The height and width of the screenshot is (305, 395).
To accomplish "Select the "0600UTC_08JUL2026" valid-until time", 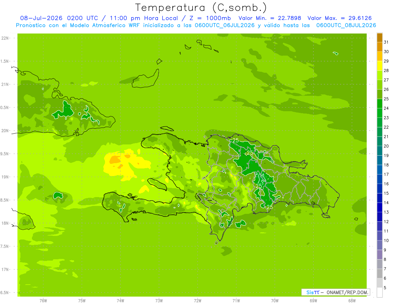I will pos(346,25).
